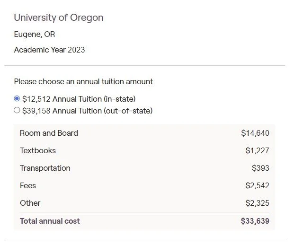Click the 'Please choose an annual tuition amount' prompt
The width and height of the screenshot is (294, 245).
83,81
